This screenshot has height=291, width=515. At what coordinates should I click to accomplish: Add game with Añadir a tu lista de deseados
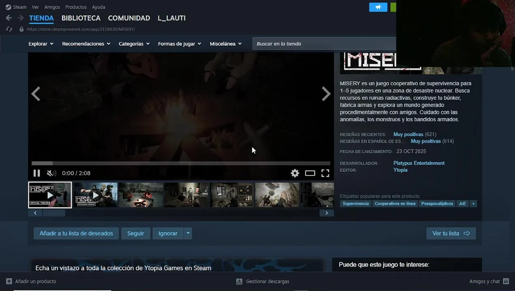(76, 233)
